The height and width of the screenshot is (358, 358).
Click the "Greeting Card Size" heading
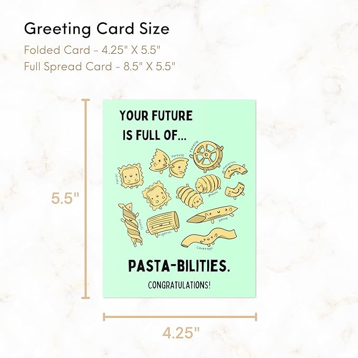coord(96,27)
